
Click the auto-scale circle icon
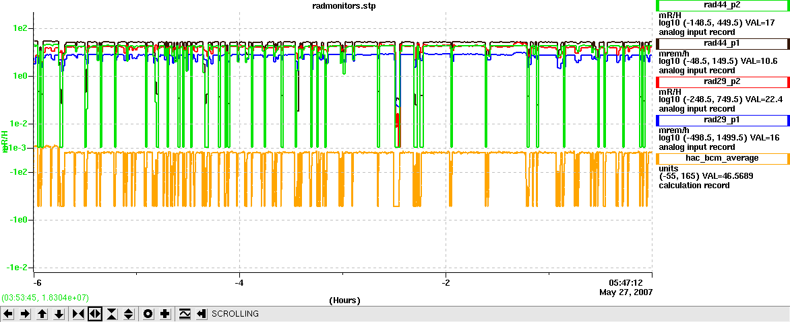pos(148,314)
